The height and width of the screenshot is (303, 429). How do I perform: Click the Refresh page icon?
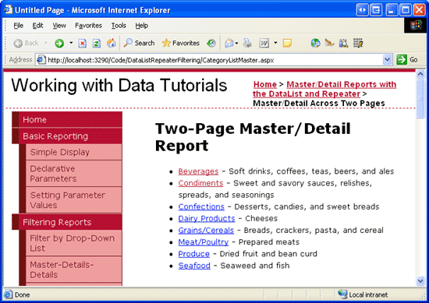pyautogui.click(x=97, y=43)
